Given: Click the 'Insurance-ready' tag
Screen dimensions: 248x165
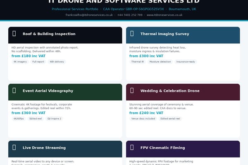Looking at the screenshot, I should [186, 62].
